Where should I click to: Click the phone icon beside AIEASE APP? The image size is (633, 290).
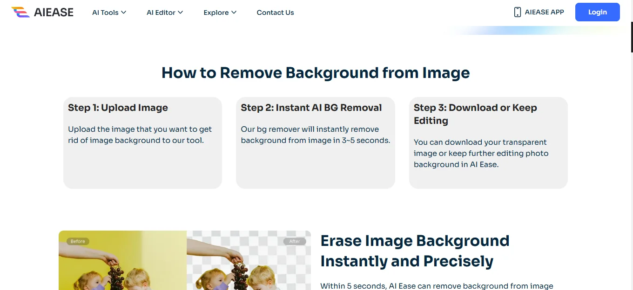click(517, 12)
